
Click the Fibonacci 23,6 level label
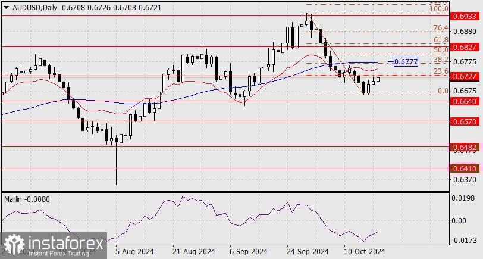click(441, 71)
